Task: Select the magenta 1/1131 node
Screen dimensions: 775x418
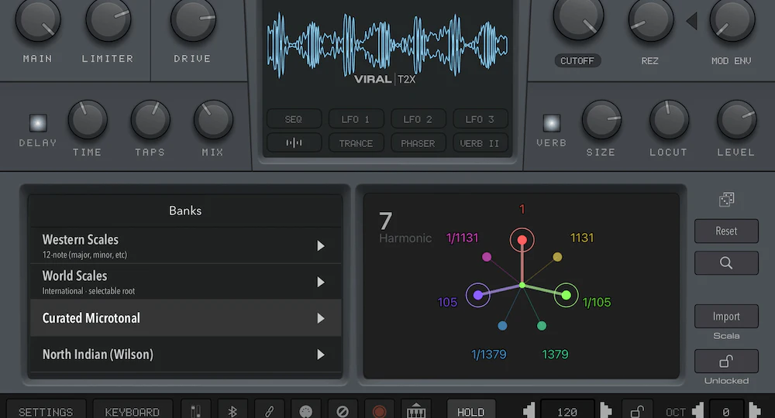Action: tap(487, 257)
